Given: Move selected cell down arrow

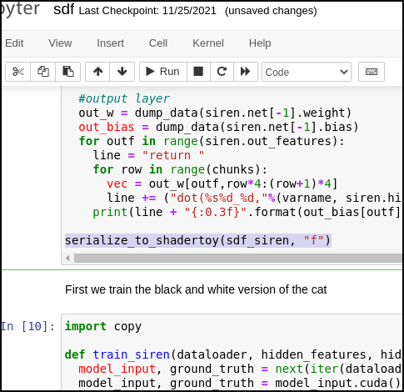Looking at the screenshot, I should [122, 72].
